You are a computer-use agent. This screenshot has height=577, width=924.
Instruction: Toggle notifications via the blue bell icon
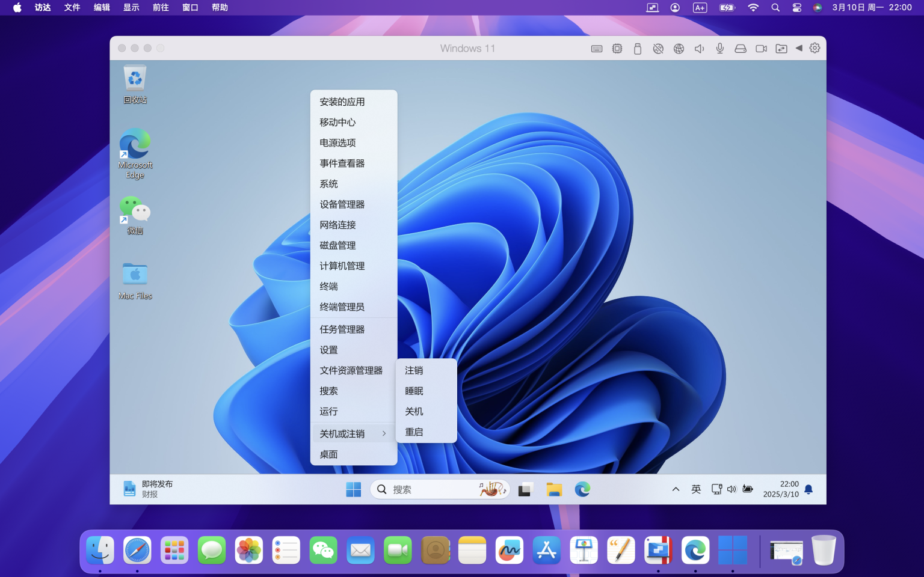click(808, 489)
